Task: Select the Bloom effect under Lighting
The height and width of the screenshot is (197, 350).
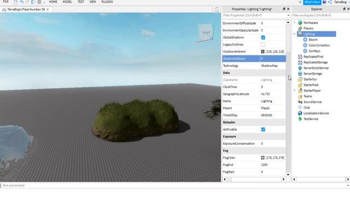Action: pyautogui.click(x=313, y=39)
